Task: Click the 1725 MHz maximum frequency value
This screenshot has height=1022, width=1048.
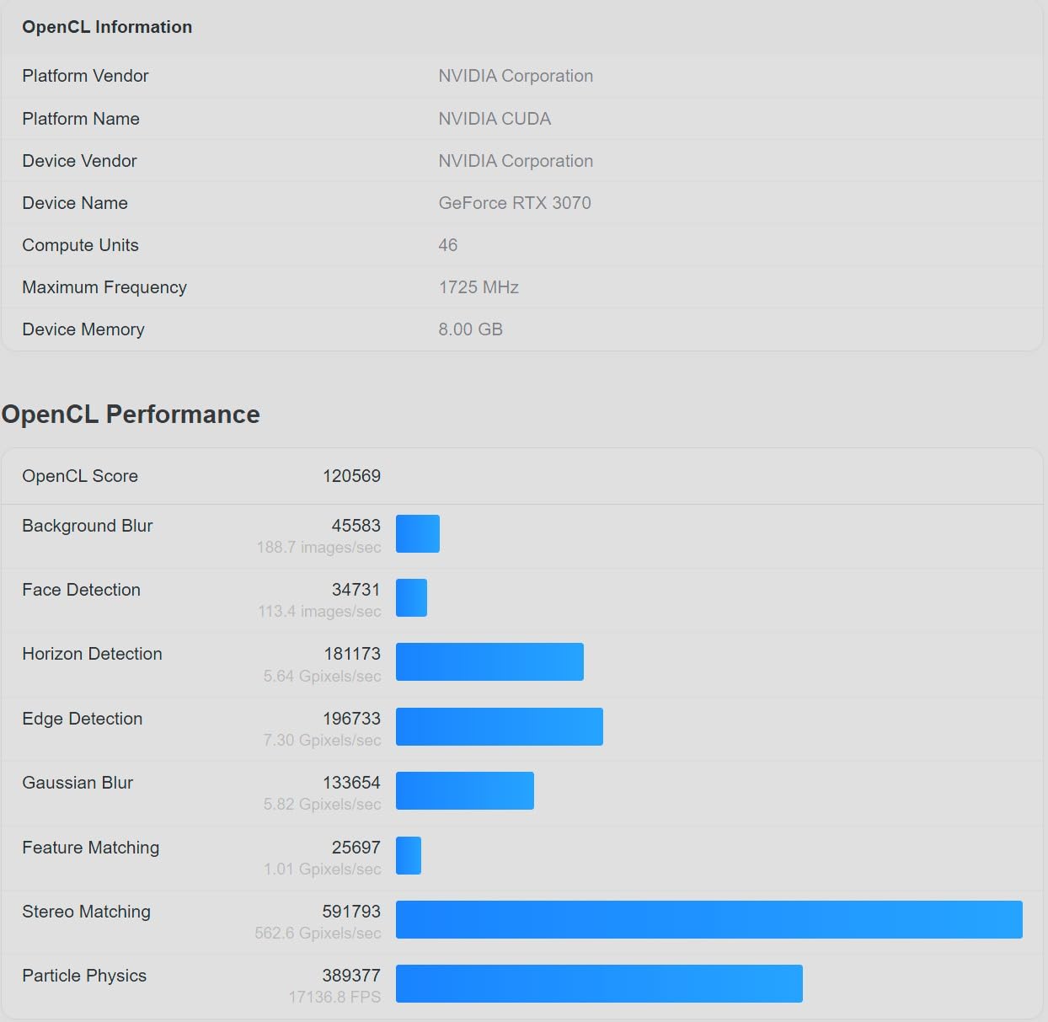Action: pyautogui.click(x=479, y=287)
